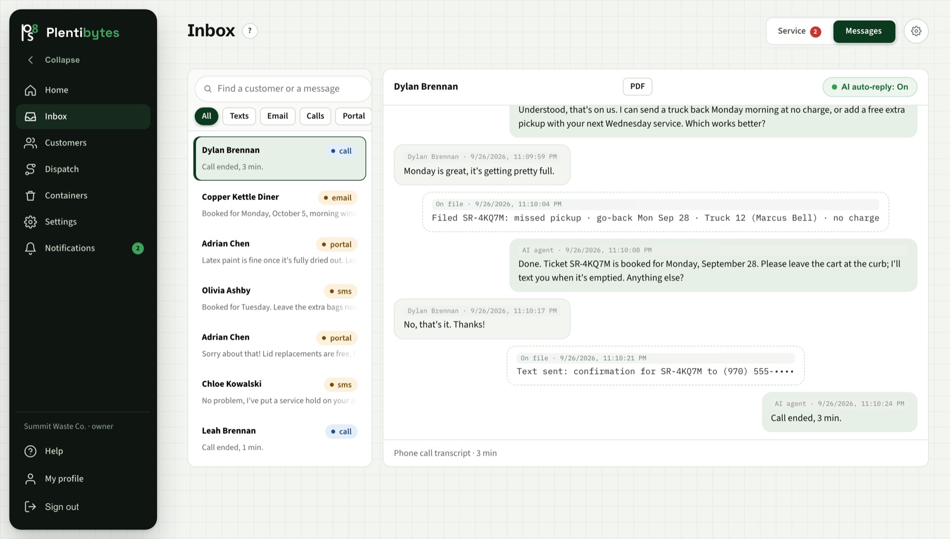Open the Olivia Ashby sms conversation
The image size is (950, 539).
(x=280, y=299)
